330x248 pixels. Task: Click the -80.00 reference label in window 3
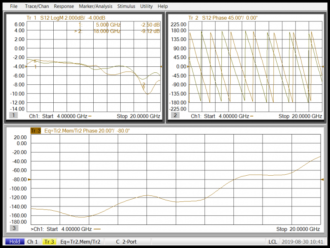pyautogui.click(x=19, y=179)
